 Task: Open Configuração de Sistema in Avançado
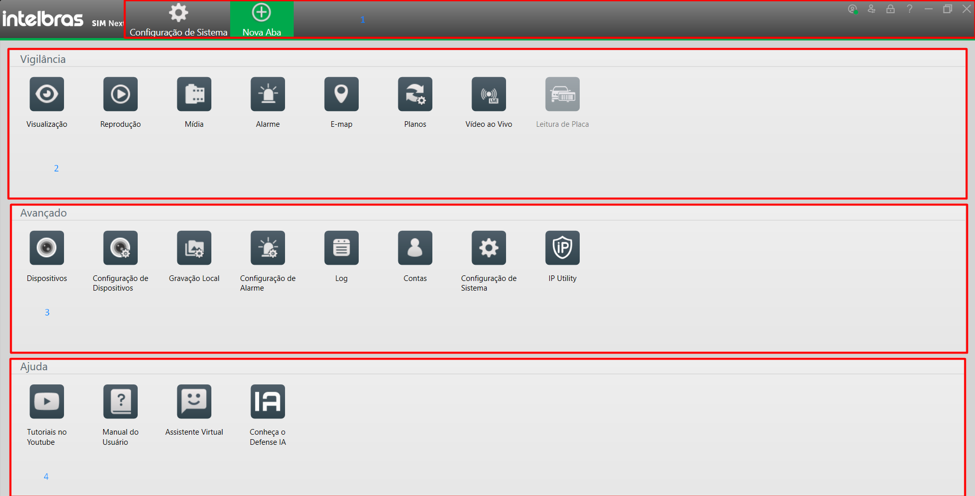pos(489,248)
